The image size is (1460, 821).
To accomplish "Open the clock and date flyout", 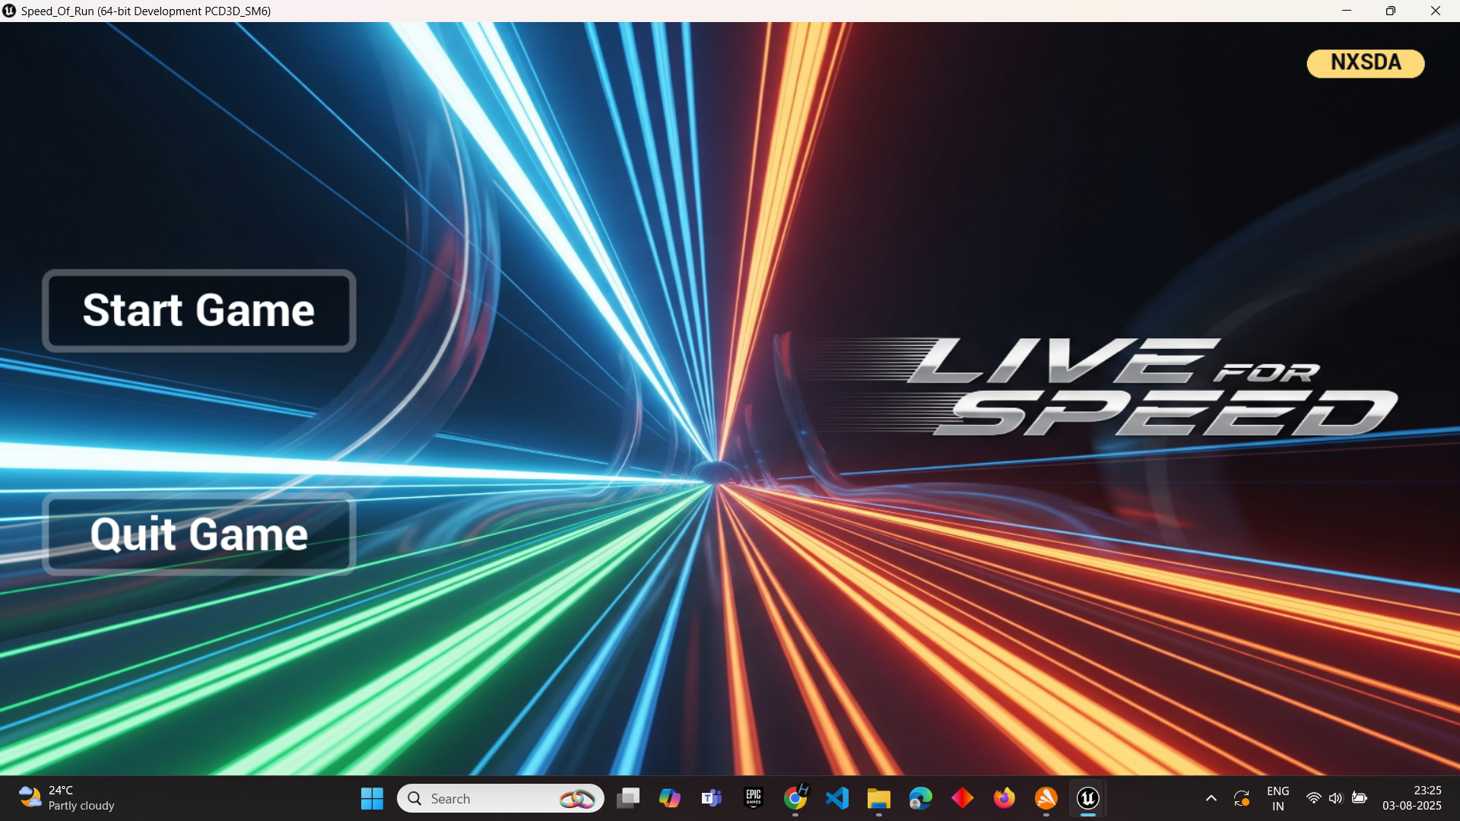I will pyautogui.click(x=1411, y=798).
